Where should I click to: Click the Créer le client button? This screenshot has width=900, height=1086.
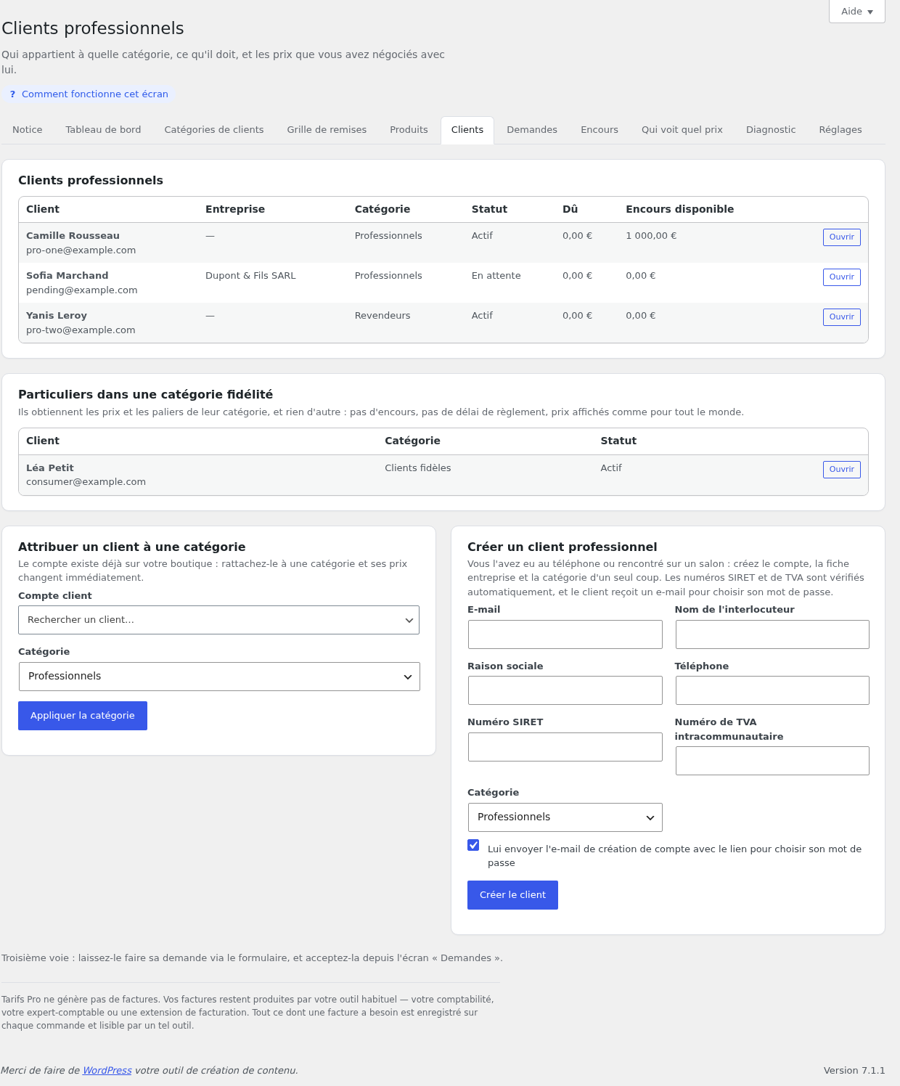(512, 895)
